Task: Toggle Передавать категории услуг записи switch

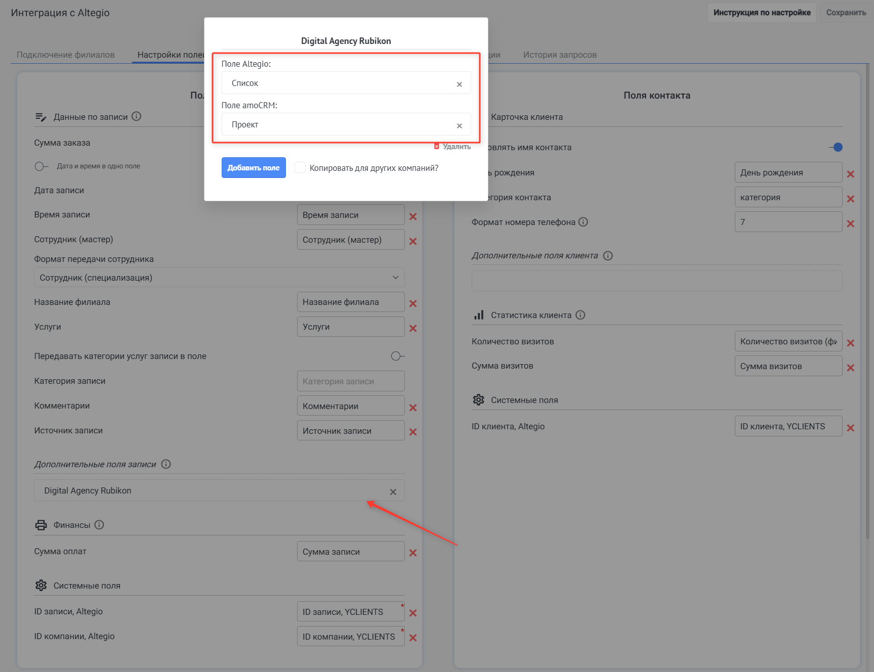Action: coord(398,356)
